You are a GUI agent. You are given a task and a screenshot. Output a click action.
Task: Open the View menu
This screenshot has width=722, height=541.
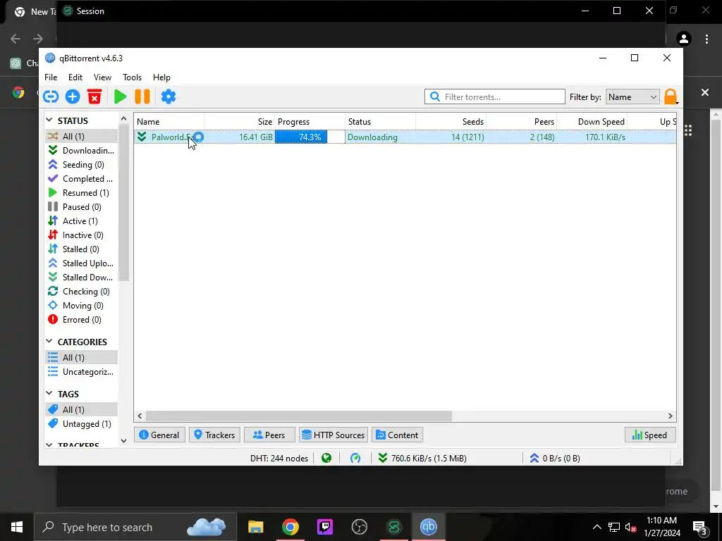click(x=102, y=77)
